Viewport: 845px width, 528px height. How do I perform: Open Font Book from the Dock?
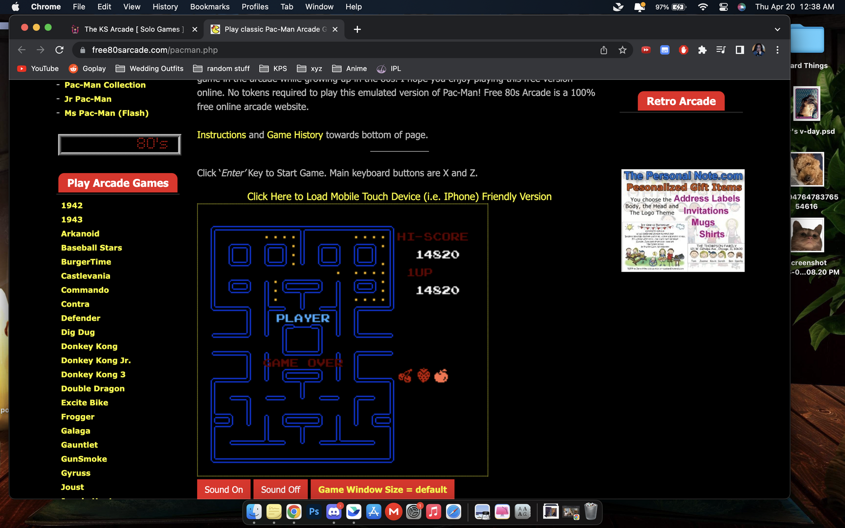[522, 512]
